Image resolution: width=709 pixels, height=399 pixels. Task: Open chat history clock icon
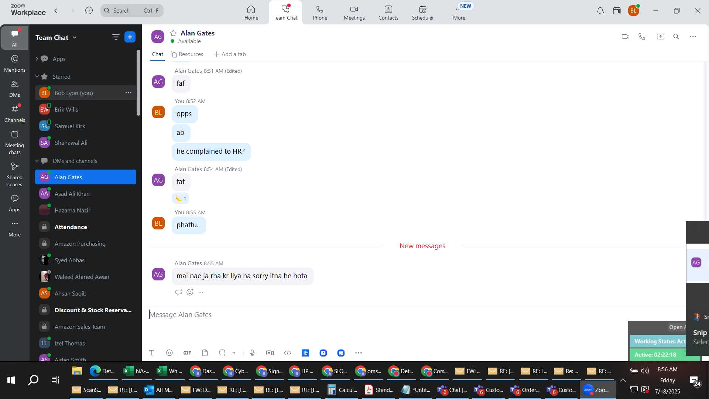click(89, 11)
